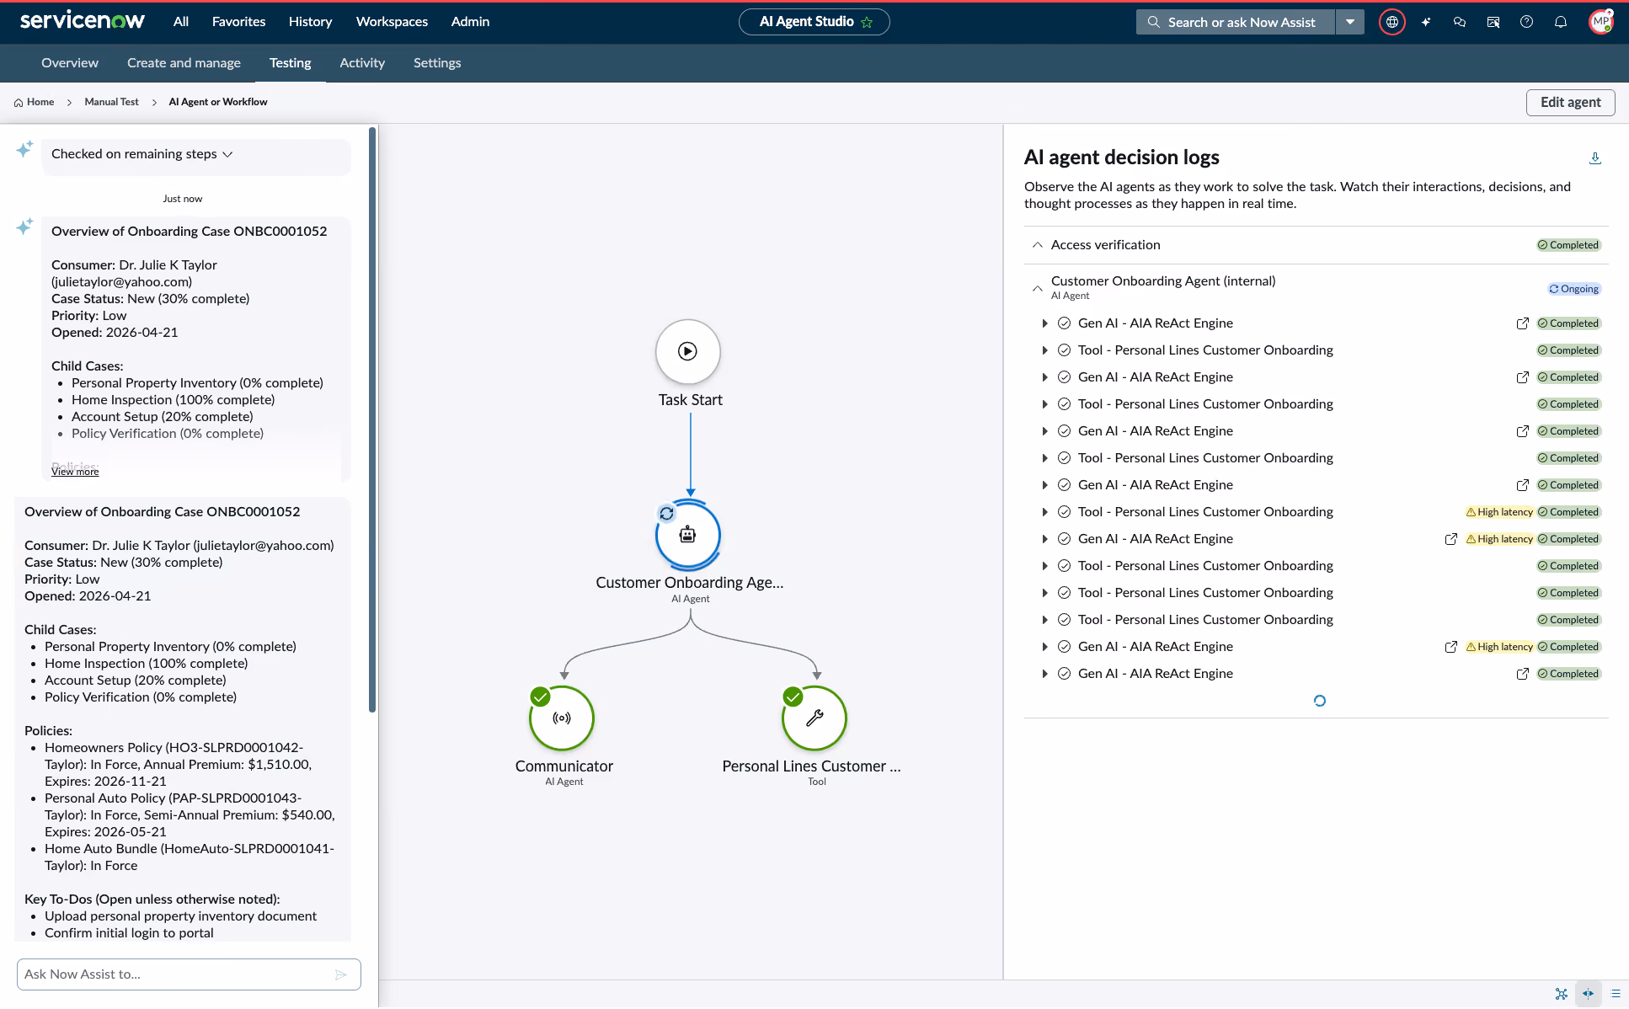The image size is (1629, 1009).
Task: Click High latency badge on the Tool row
Action: tap(1499, 512)
